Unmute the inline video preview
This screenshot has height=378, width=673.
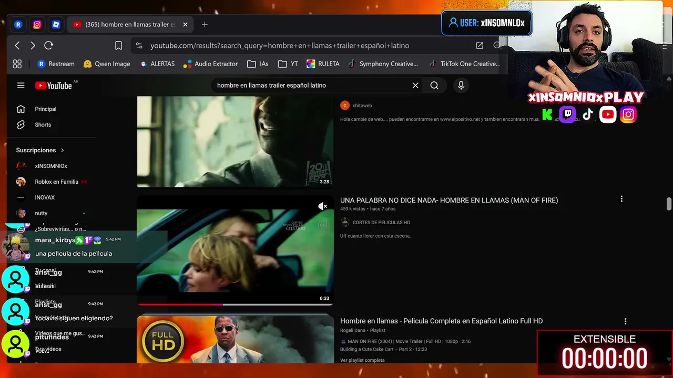323,207
